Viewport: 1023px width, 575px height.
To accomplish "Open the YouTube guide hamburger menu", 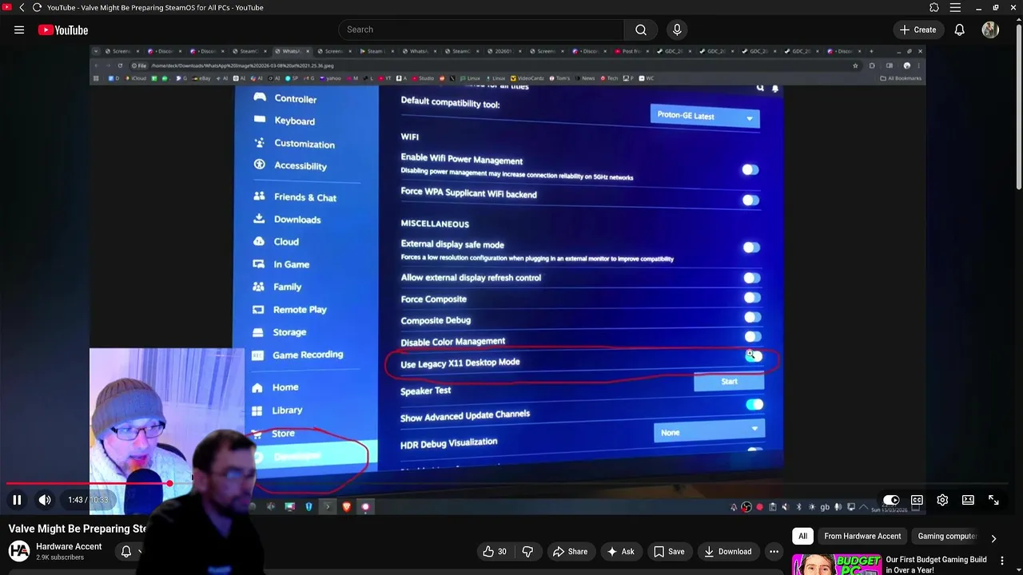I will click(19, 30).
